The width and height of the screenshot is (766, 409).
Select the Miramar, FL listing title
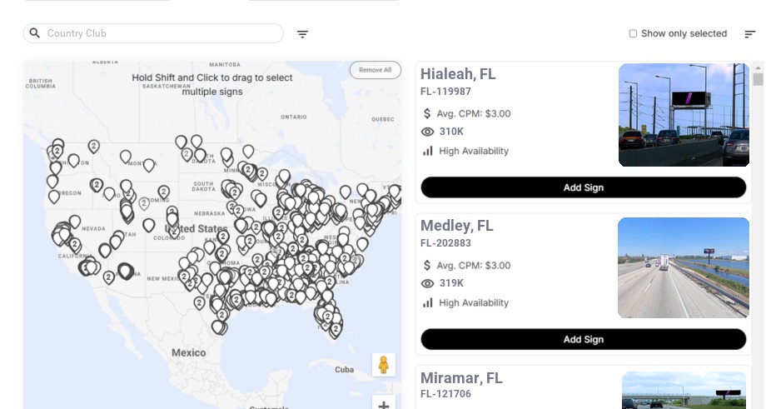coord(461,378)
